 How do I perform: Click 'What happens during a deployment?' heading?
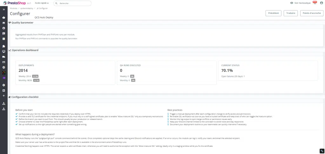click(x=35, y=134)
